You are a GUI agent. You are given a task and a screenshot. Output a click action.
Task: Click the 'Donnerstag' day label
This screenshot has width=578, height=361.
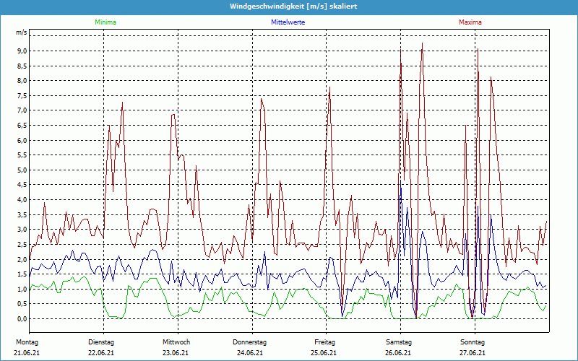pyautogui.click(x=249, y=342)
